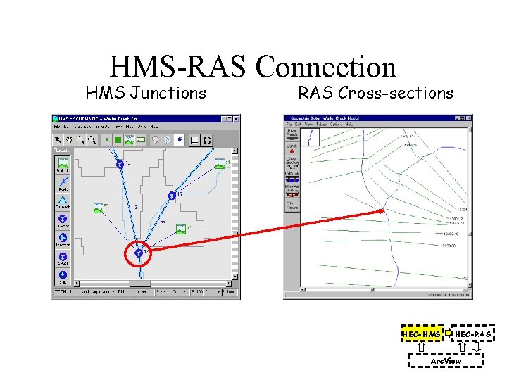The image size is (507, 380).
Task: Click the gray tree-shaped toolbar icon
Action: [x=167, y=140]
